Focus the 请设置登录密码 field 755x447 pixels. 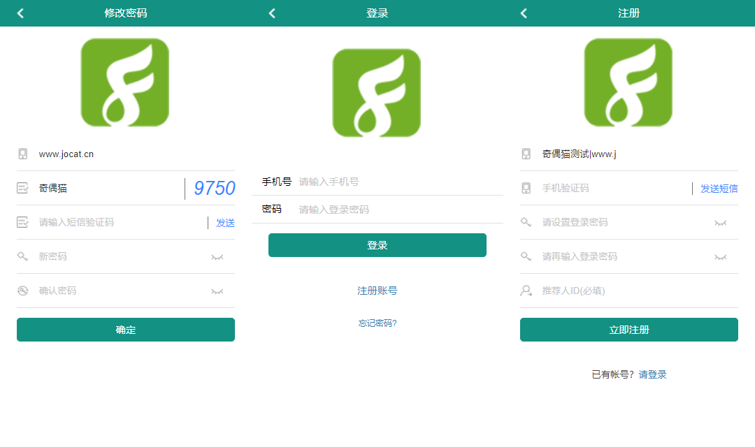(626, 222)
